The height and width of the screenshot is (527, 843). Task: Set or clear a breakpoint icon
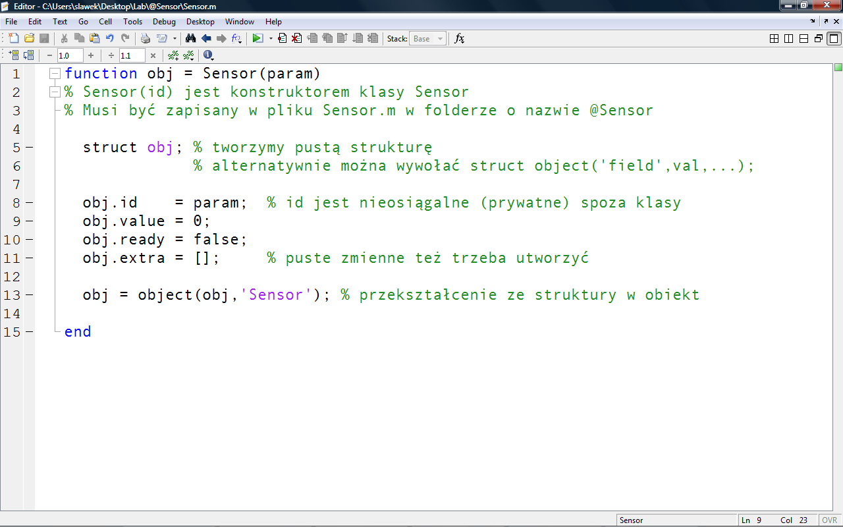tap(283, 39)
